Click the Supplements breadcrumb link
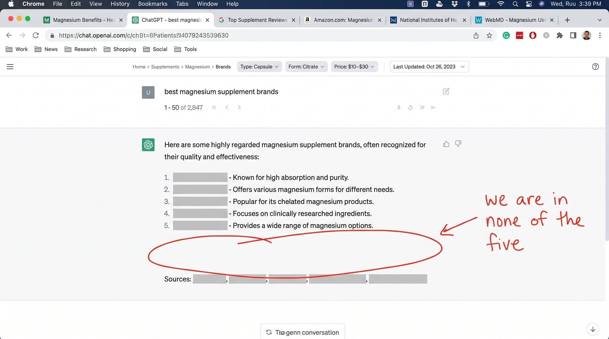609x339 pixels. 165,67
